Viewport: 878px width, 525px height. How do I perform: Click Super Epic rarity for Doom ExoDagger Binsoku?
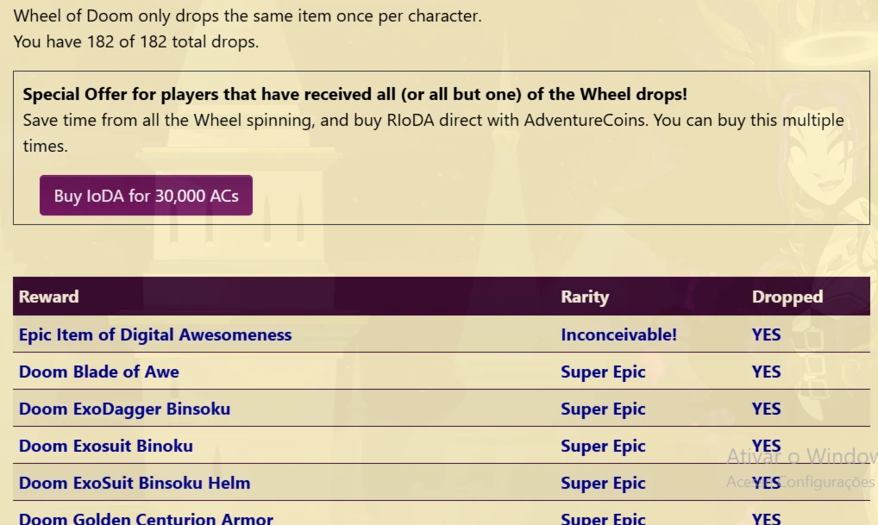603,409
